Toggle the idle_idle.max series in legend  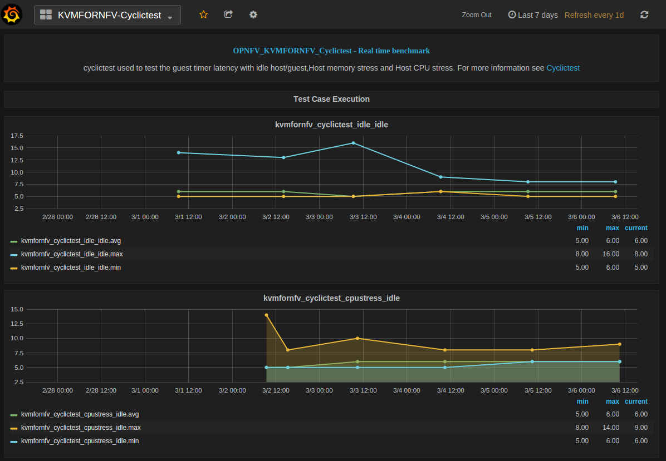(72, 254)
